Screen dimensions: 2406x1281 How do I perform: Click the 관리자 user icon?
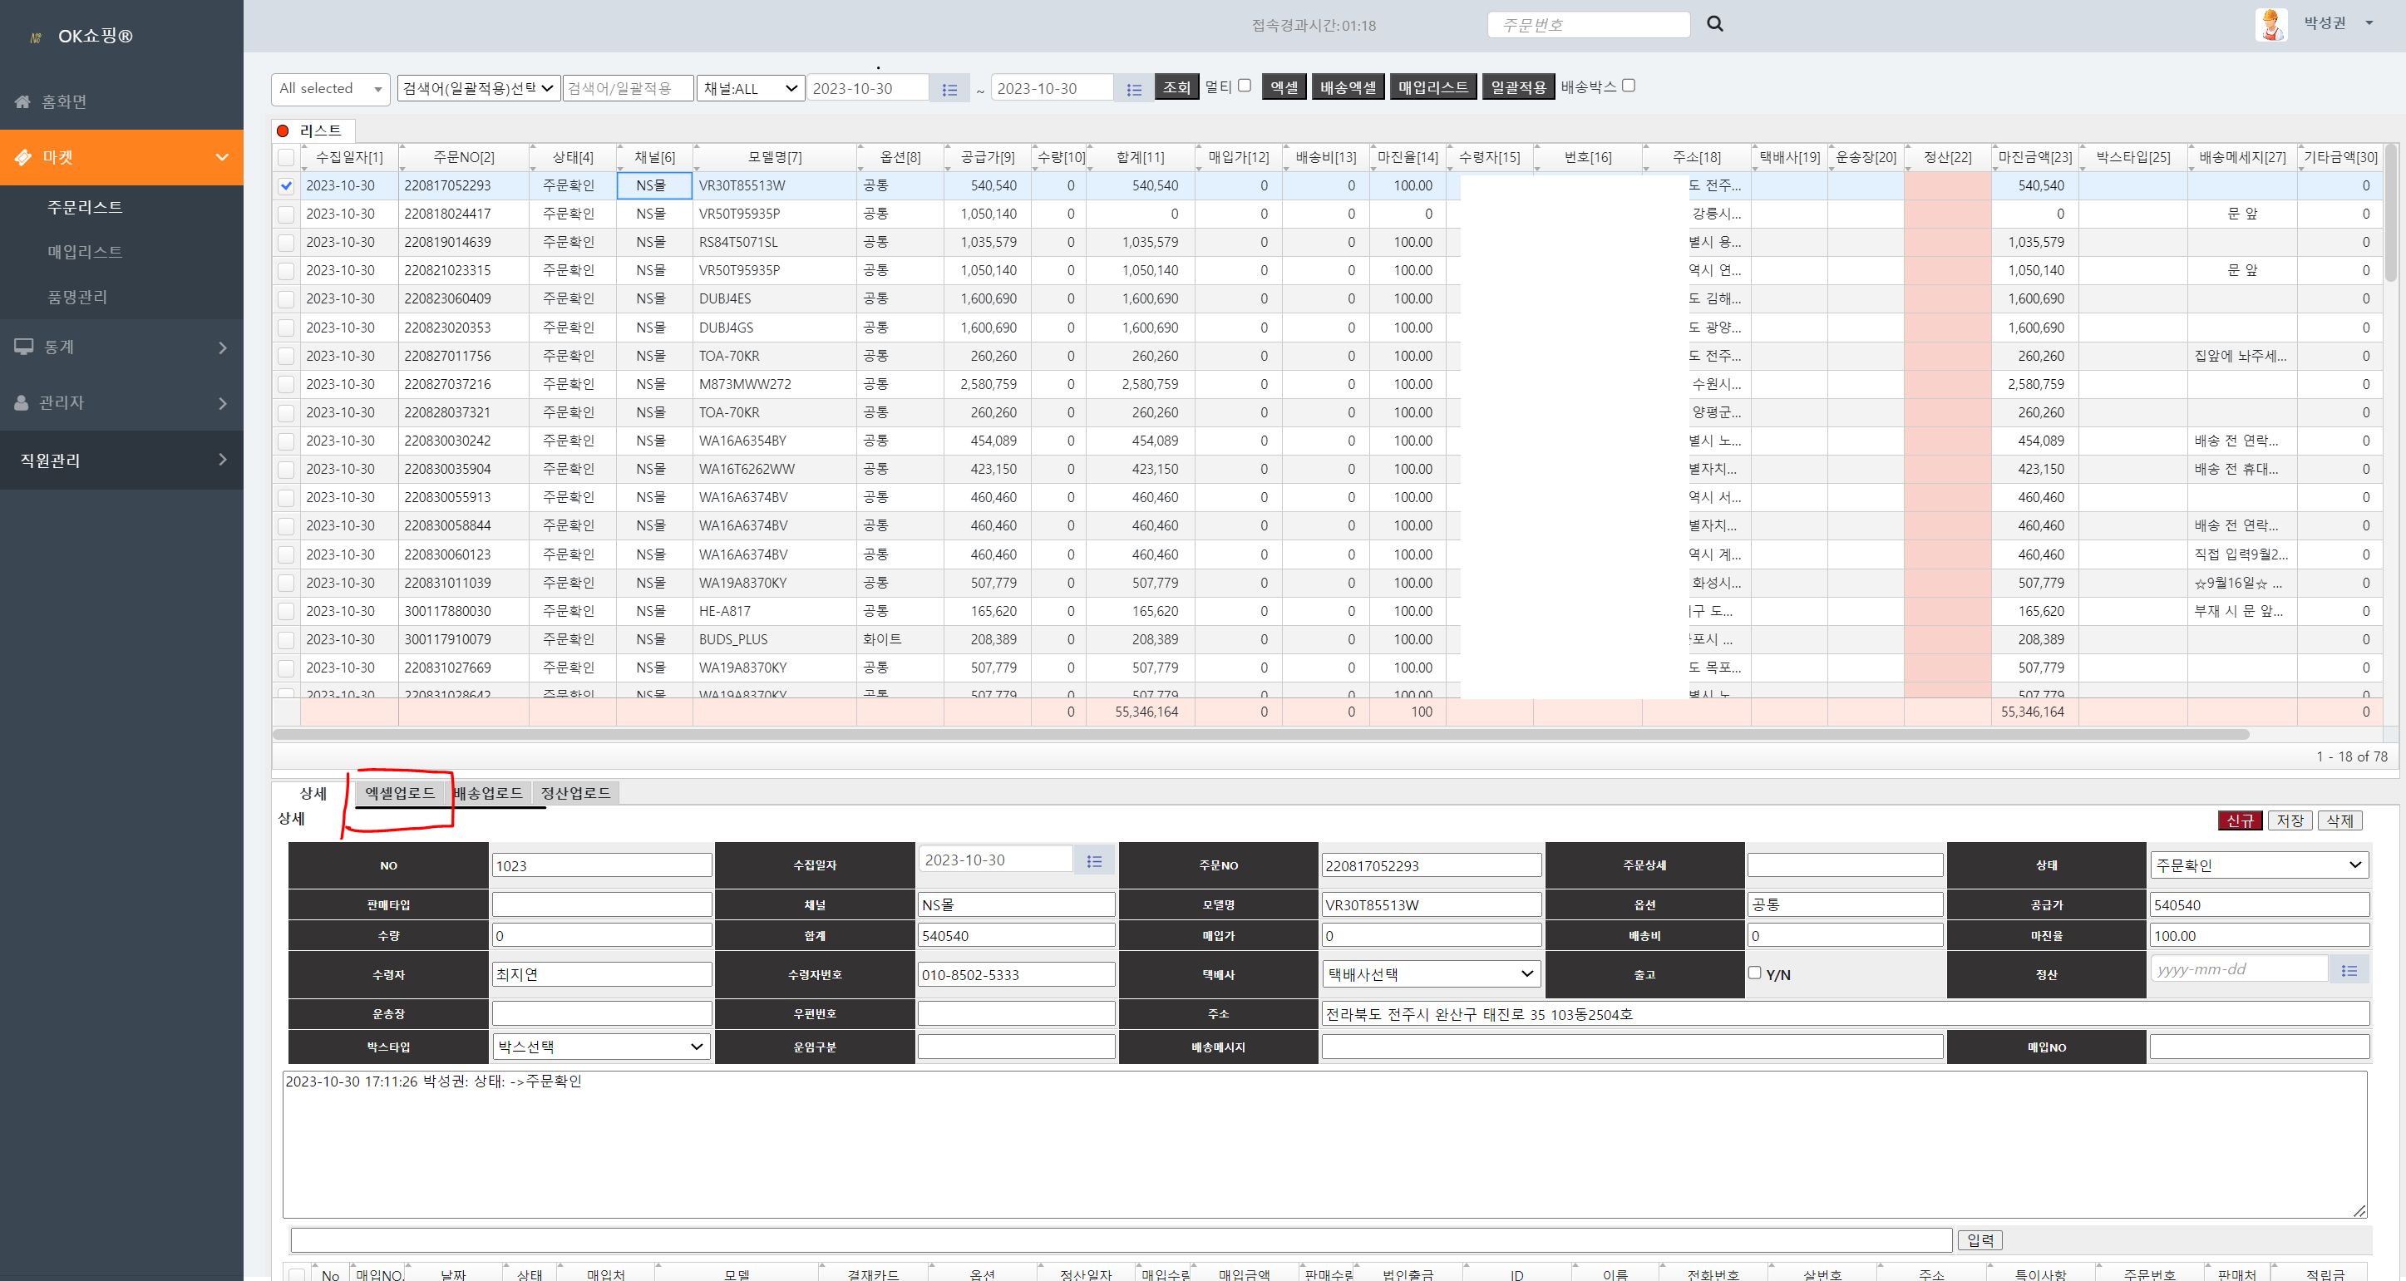pos(22,402)
